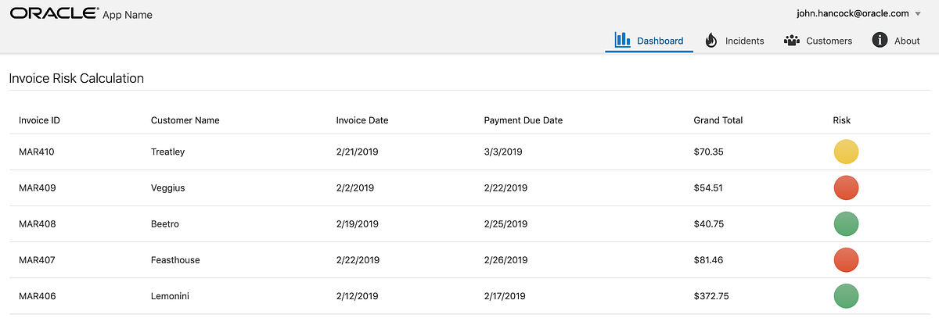Click green risk circle for Lemonini

[846, 296]
